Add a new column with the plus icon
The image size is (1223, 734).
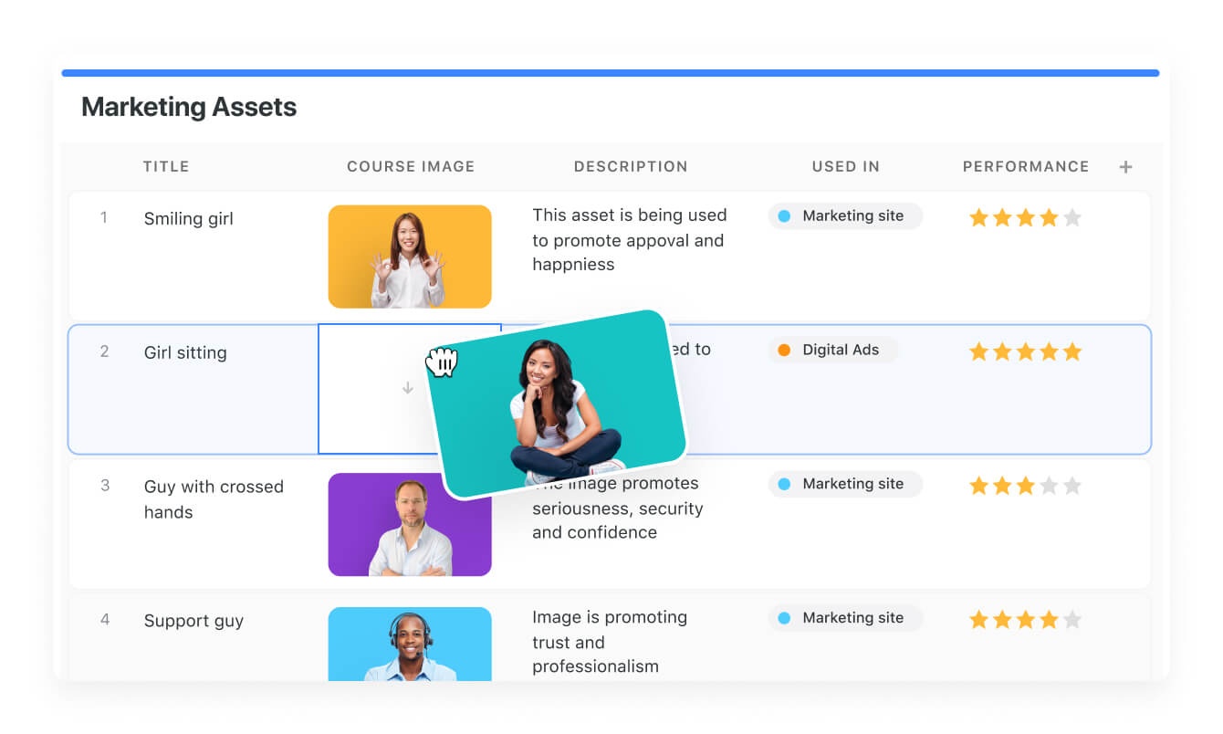click(x=1125, y=167)
